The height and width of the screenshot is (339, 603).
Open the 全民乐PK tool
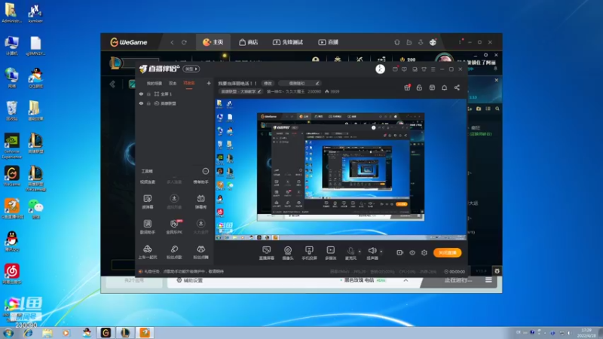[174, 227]
